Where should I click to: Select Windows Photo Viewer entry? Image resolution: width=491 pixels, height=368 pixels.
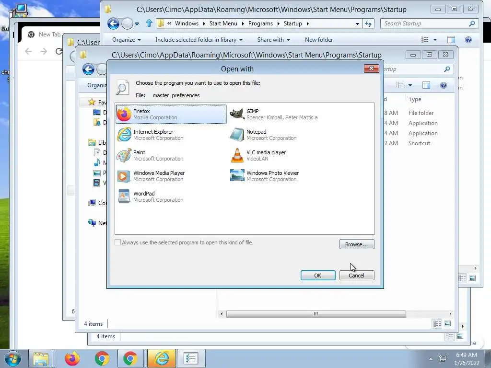283,176
